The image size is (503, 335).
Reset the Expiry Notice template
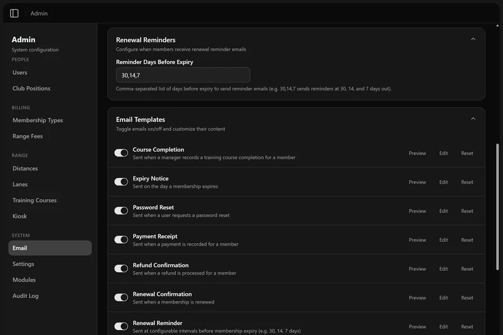click(x=467, y=182)
